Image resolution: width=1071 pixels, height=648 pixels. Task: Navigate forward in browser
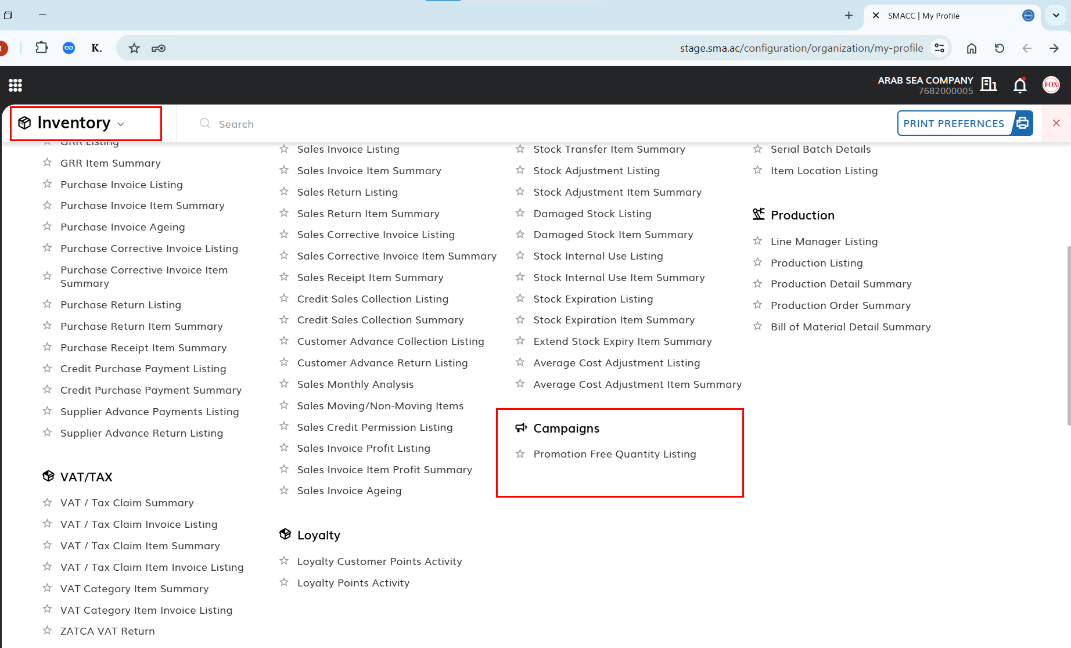click(x=1054, y=48)
